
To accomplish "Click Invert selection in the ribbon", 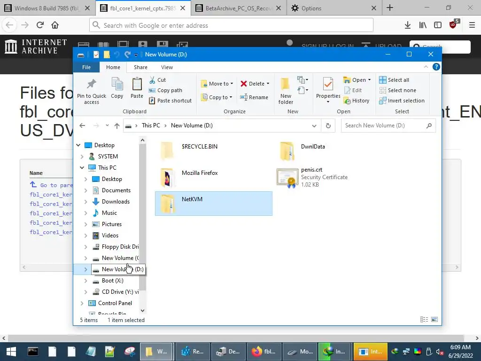I will [x=402, y=101].
